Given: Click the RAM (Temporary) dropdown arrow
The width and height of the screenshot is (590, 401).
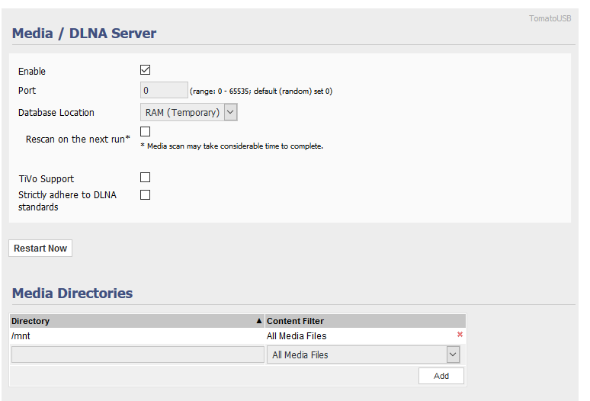Looking at the screenshot, I should [231, 113].
